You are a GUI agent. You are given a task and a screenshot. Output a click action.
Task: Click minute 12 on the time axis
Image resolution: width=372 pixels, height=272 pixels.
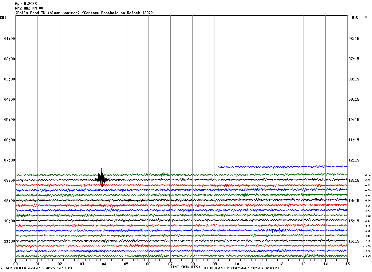point(281,264)
